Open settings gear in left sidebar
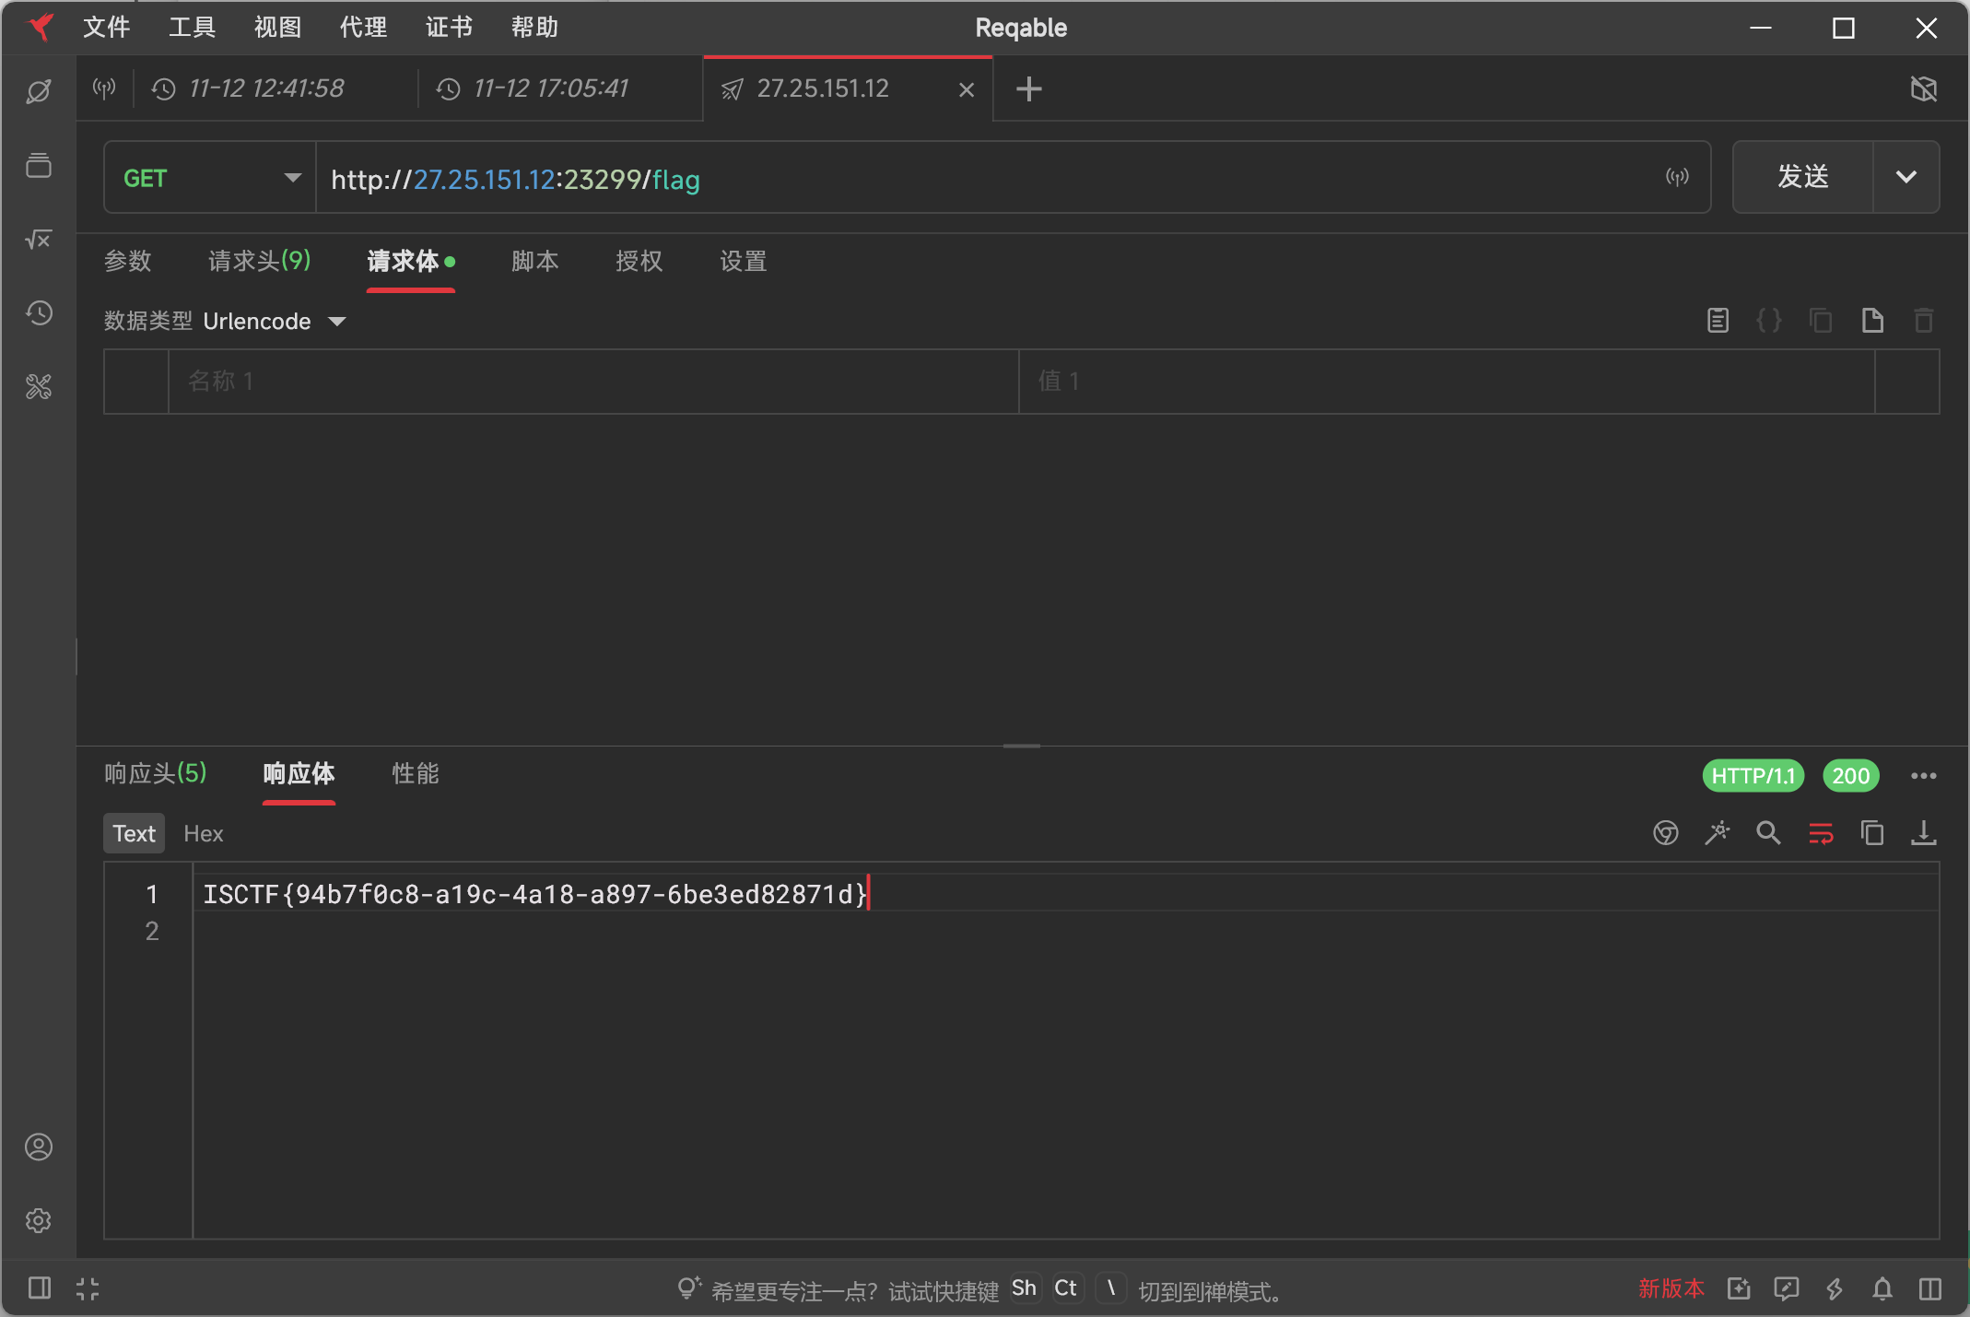Screen dimensions: 1970x1317 point(39,1220)
